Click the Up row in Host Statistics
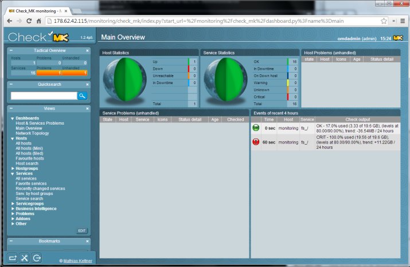410x267 pixels. click(174, 62)
